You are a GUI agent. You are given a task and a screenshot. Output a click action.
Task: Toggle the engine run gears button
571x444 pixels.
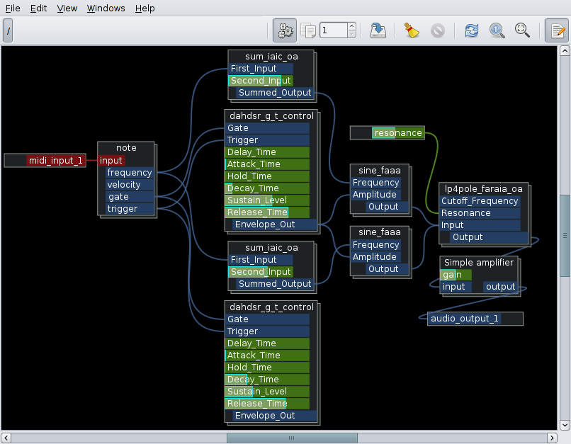[285, 30]
